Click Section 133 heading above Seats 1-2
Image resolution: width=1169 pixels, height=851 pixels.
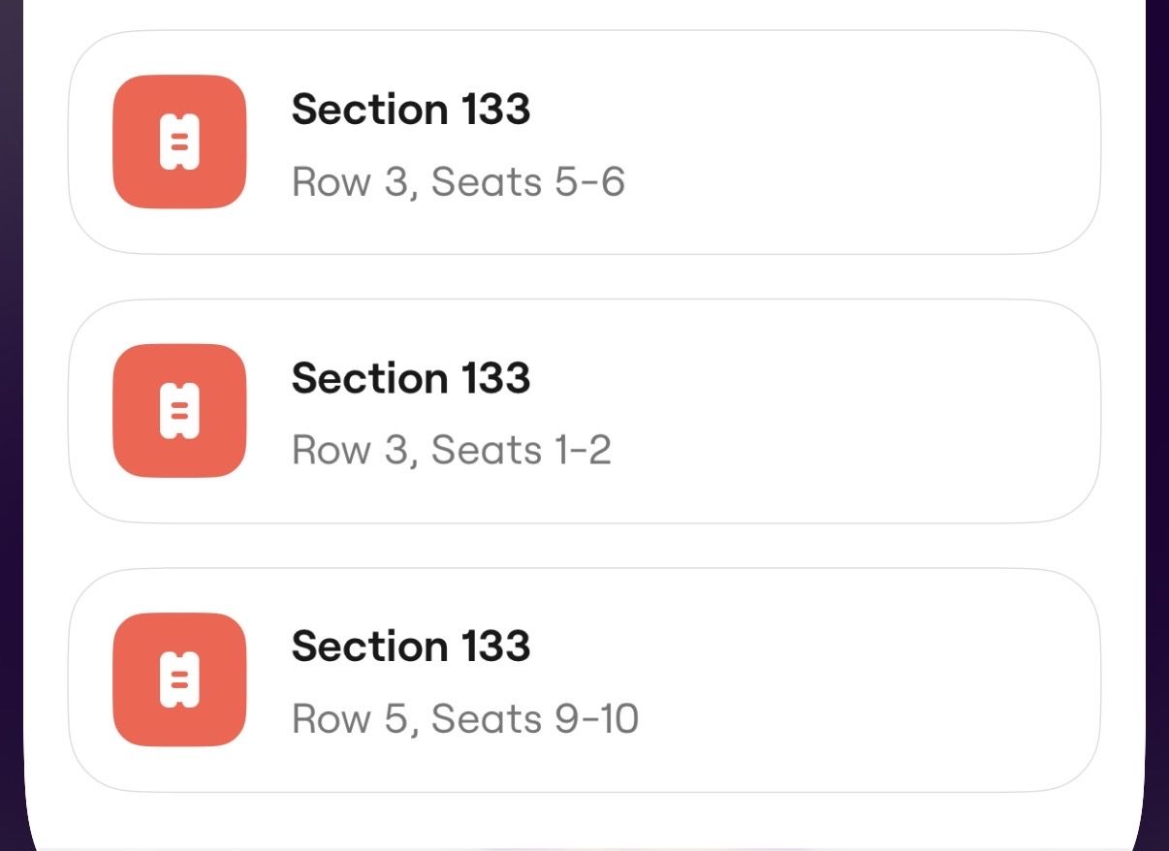(411, 378)
